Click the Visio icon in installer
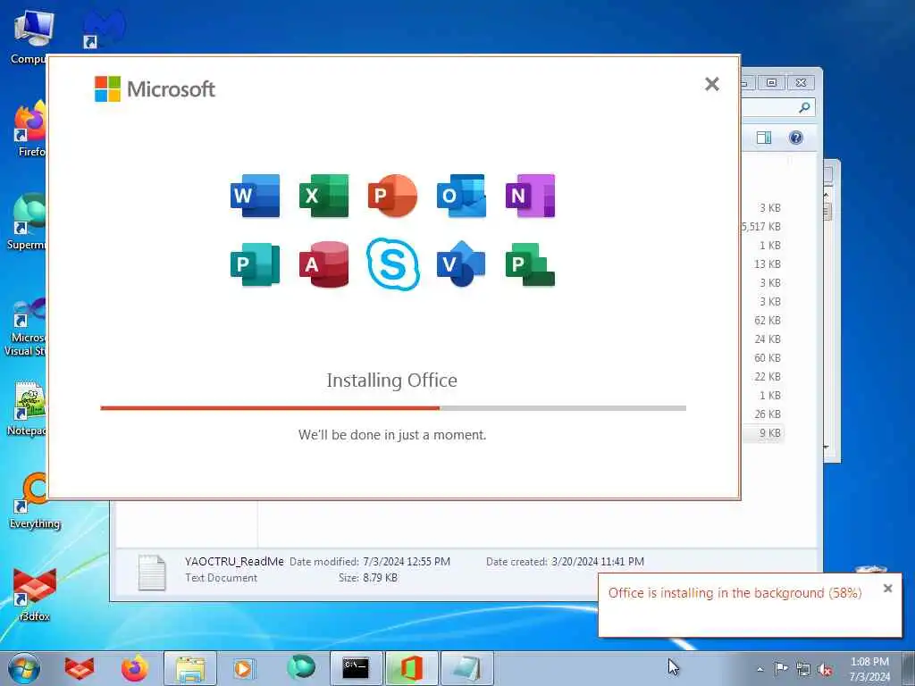 point(462,264)
